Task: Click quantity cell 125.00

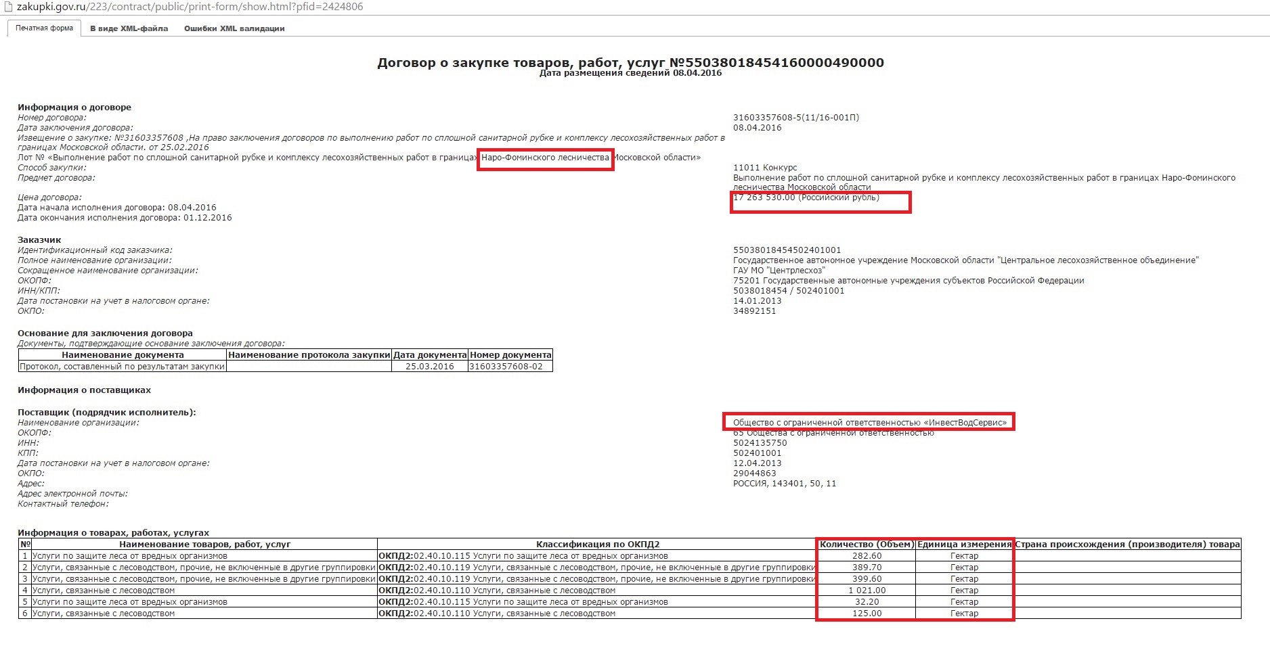Action: point(867,613)
